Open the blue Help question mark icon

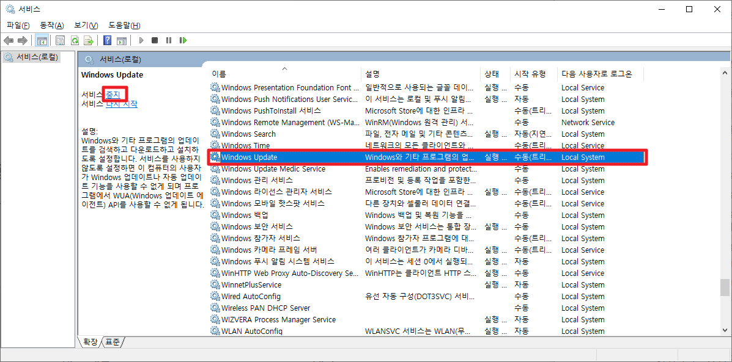108,40
